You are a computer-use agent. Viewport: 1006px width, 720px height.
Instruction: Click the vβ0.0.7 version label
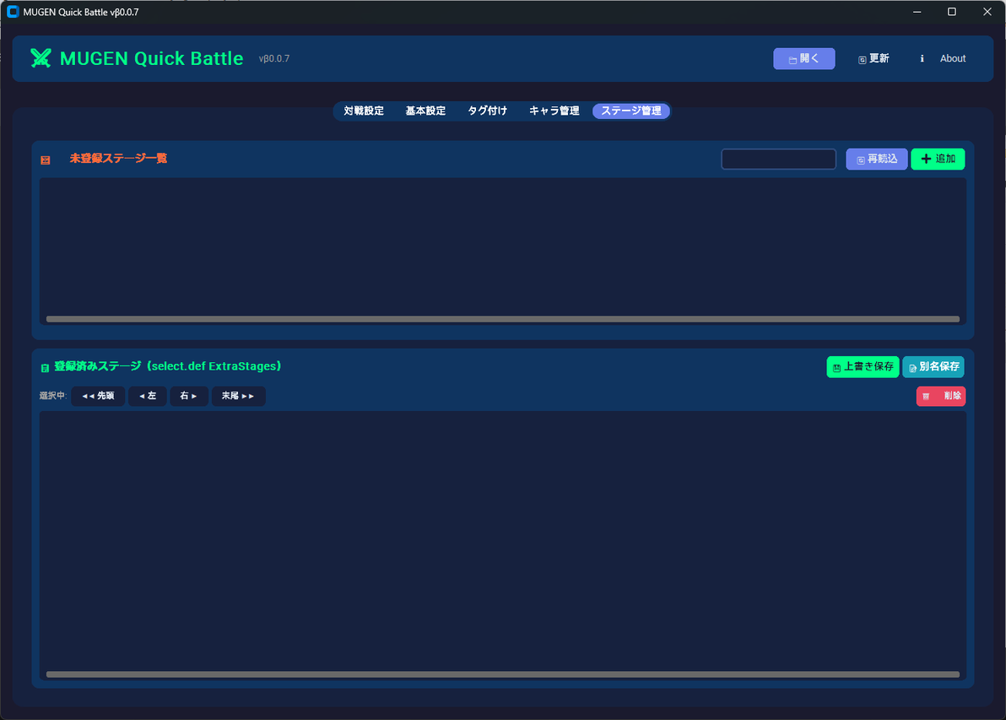(x=274, y=58)
